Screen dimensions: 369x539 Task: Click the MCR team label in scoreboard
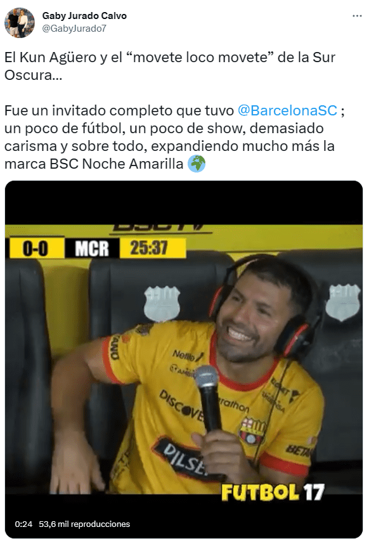[x=92, y=248]
